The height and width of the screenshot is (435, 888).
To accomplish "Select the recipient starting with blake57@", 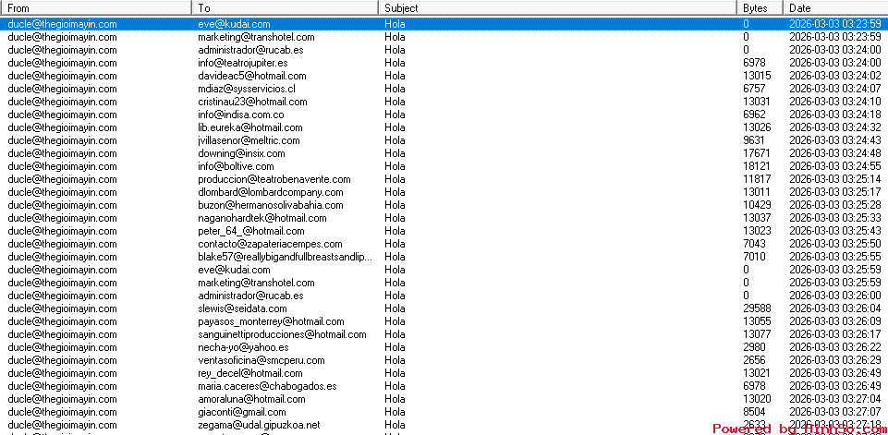I will [286, 257].
